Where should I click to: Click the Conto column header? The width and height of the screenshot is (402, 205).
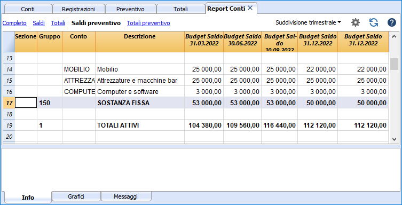78,42
